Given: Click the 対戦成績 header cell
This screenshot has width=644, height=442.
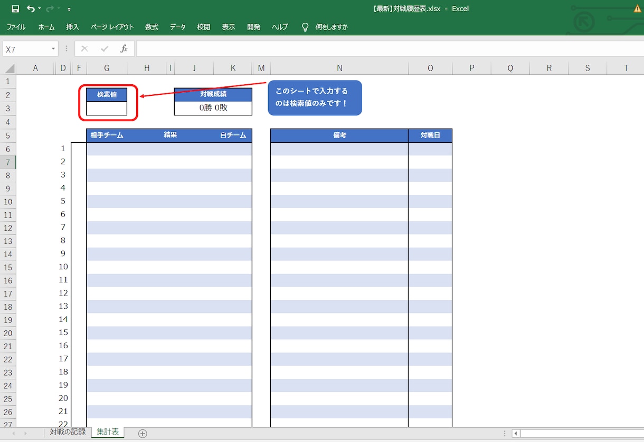Looking at the screenshot, I should pyautogui.click(x=213, y=95).
